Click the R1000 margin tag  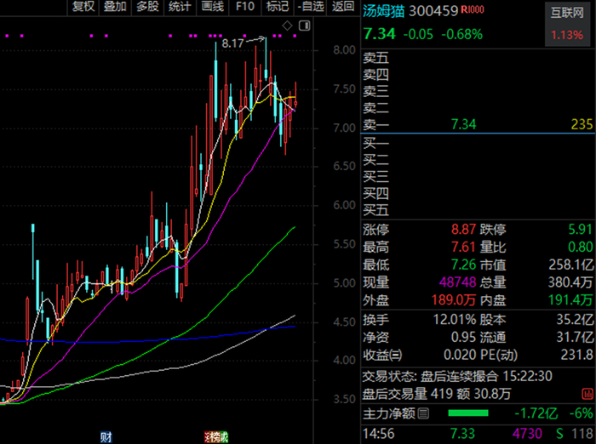click(x=473, y=9)
